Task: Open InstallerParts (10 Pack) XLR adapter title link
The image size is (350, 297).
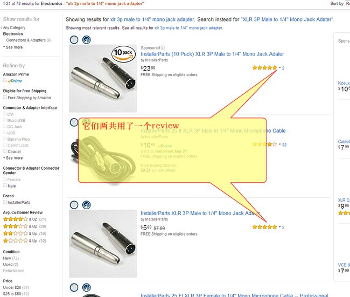Action: pos(212,54)
